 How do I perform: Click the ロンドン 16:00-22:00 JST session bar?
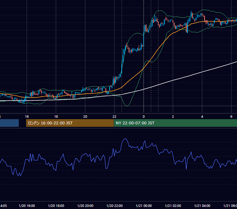(x=70, y=123)
